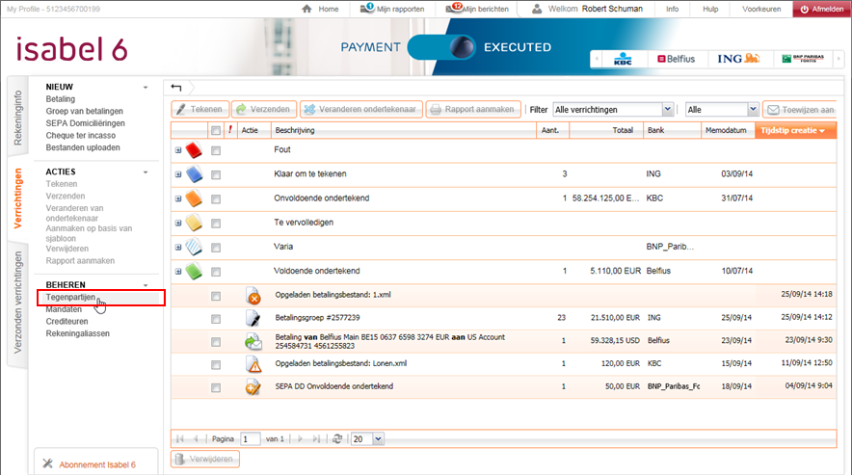Image resolution: width=852 pixels, height=475 pixels.
Task: Open the Tegenpartijen link under Beheren
Action: 72,298
